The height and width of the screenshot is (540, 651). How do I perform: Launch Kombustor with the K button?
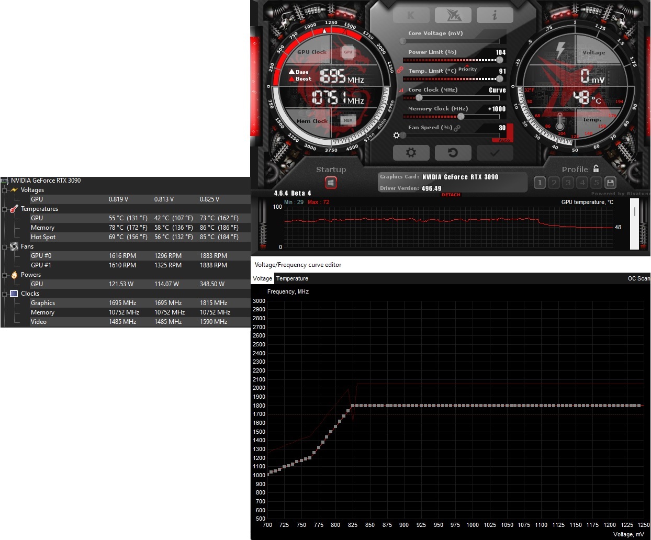pos(411,15)
